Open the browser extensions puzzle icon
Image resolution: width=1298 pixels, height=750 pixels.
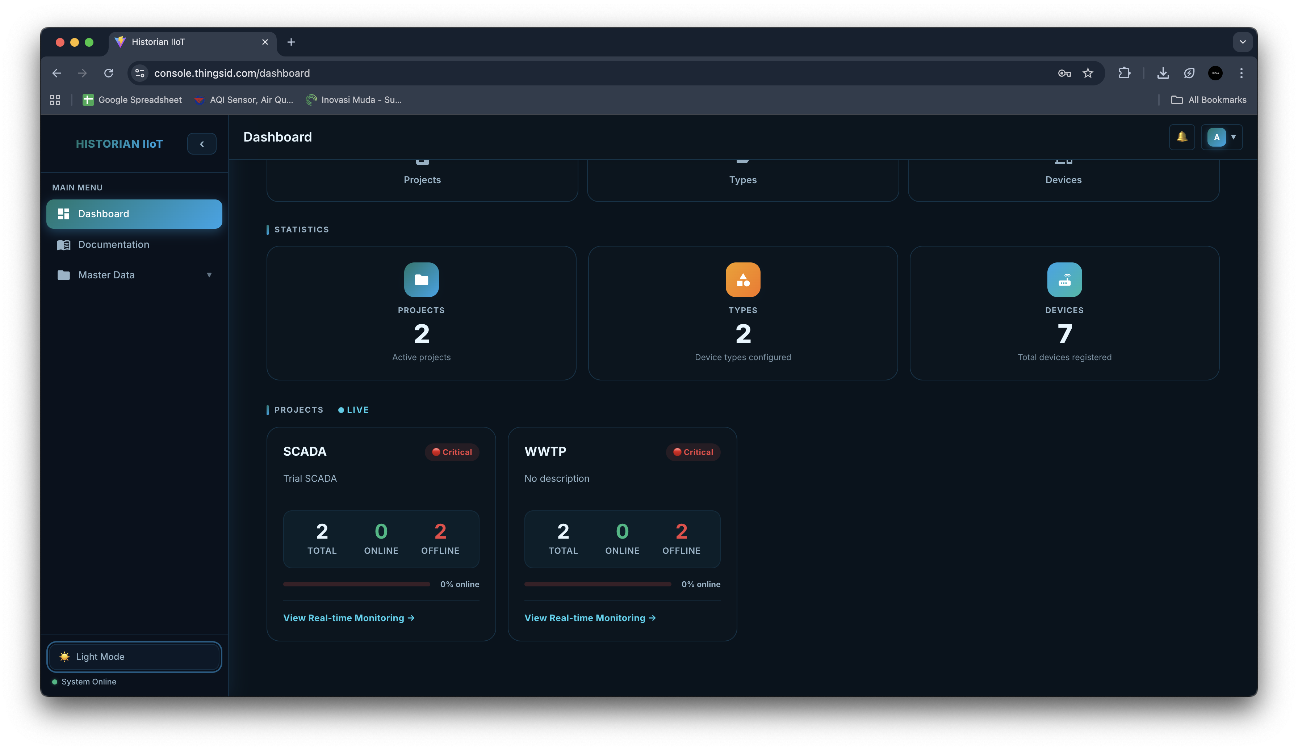coord(1125,73)
